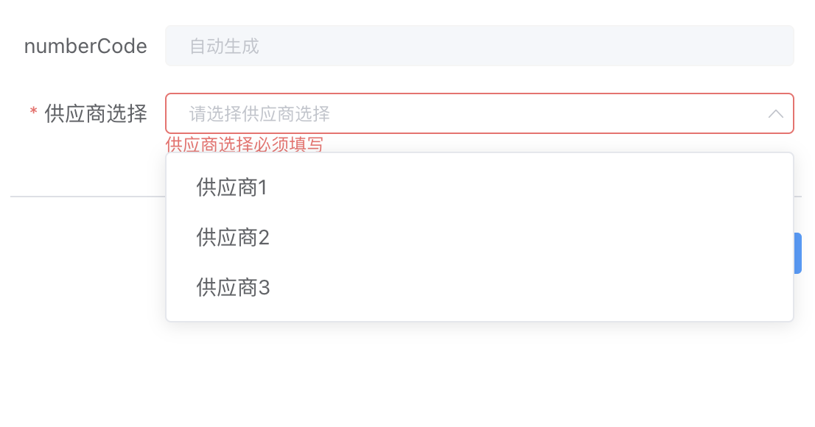Select the last supplier in the list
Image resolution: width=815 pixels, height=427 pixels.
click(x=233, y=287)
